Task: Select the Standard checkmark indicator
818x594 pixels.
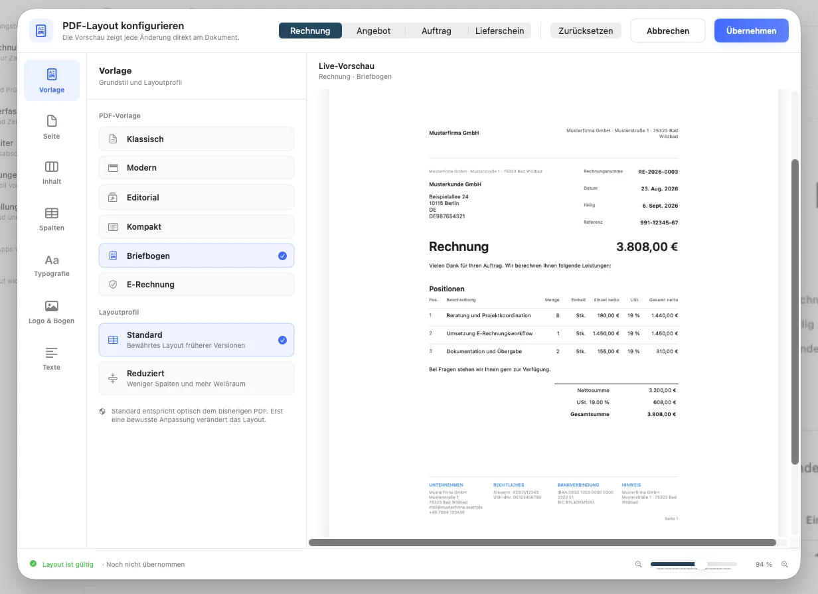Action: (x=282, y=340)
